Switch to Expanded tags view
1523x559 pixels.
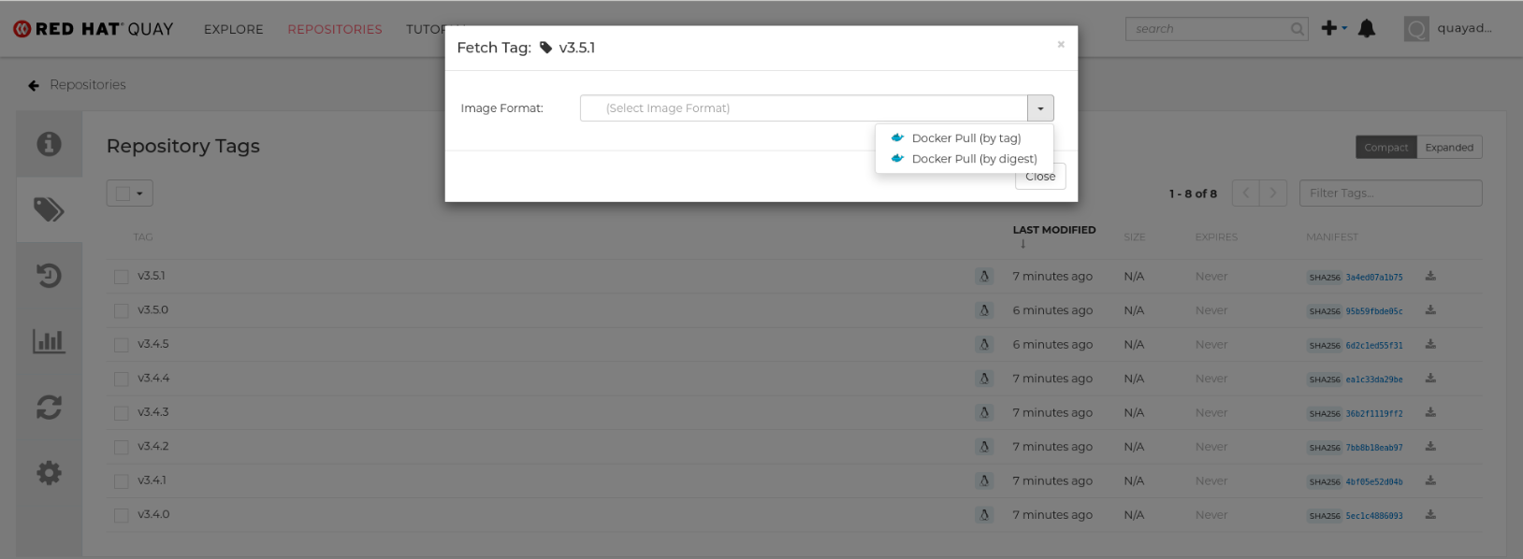[1449, 148]
